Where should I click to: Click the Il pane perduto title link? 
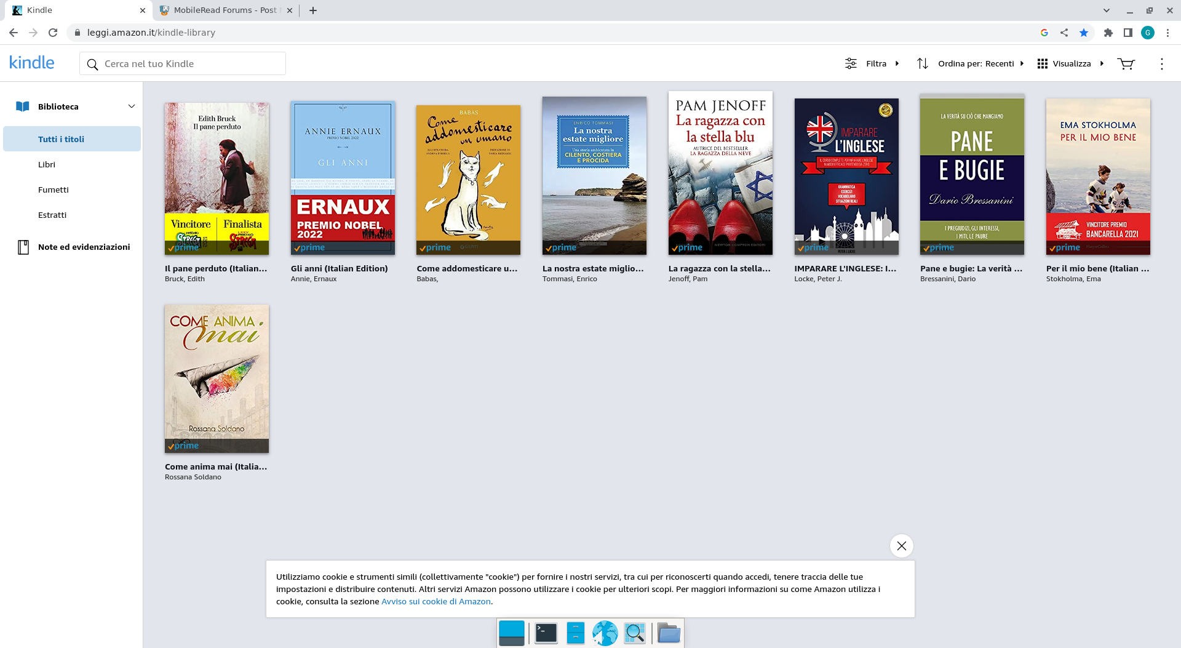[216, 269]
